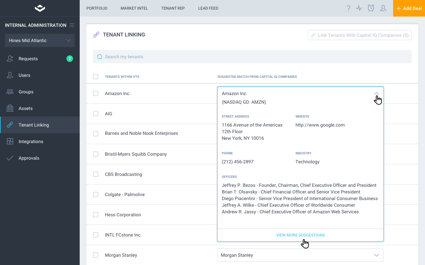The height and width of the screenshot is (265, 425).
Task: Open Requests in the sidebar
Action: 28,59
